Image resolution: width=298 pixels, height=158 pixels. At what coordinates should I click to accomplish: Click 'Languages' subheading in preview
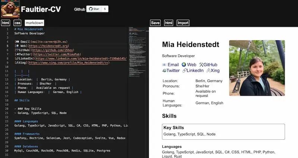coord(172,146)
